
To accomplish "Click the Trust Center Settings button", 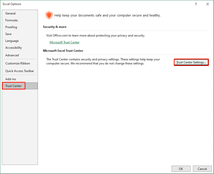I will [191, 62].
